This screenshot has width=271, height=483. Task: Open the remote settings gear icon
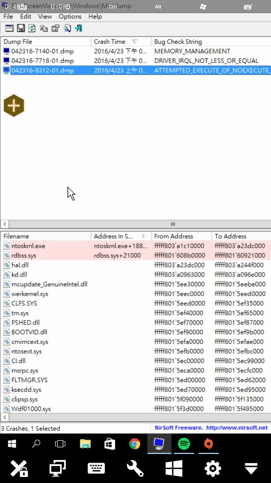click(x=213, y=469)
